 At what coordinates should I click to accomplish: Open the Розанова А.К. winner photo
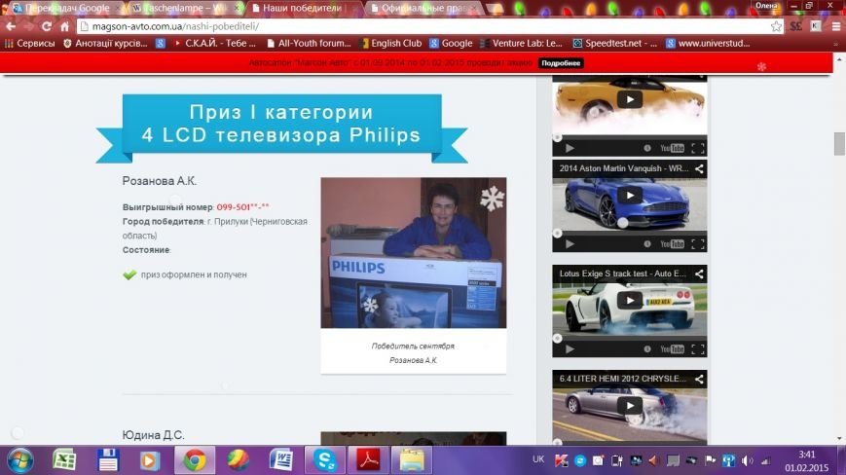[414, 253]
